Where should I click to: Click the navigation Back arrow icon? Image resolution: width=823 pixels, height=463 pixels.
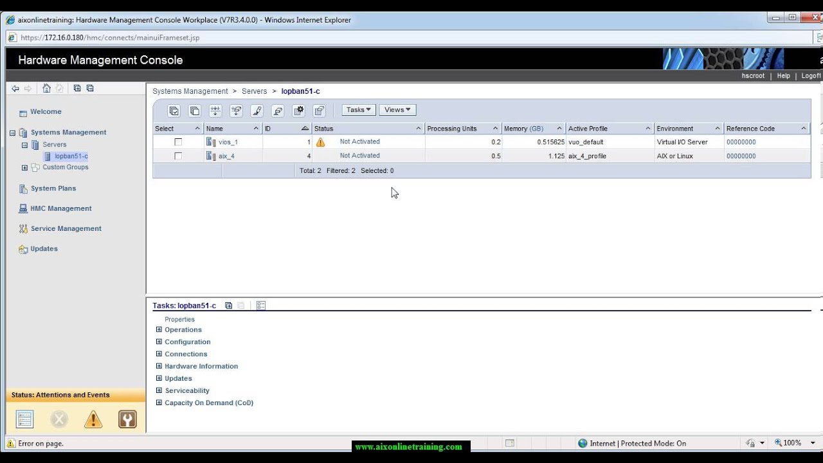[x=15, y=89]
